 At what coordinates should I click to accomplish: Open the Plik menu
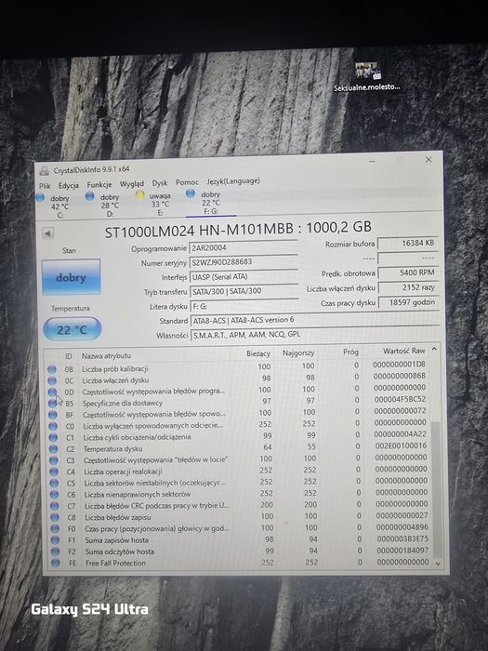pos(45,186)
